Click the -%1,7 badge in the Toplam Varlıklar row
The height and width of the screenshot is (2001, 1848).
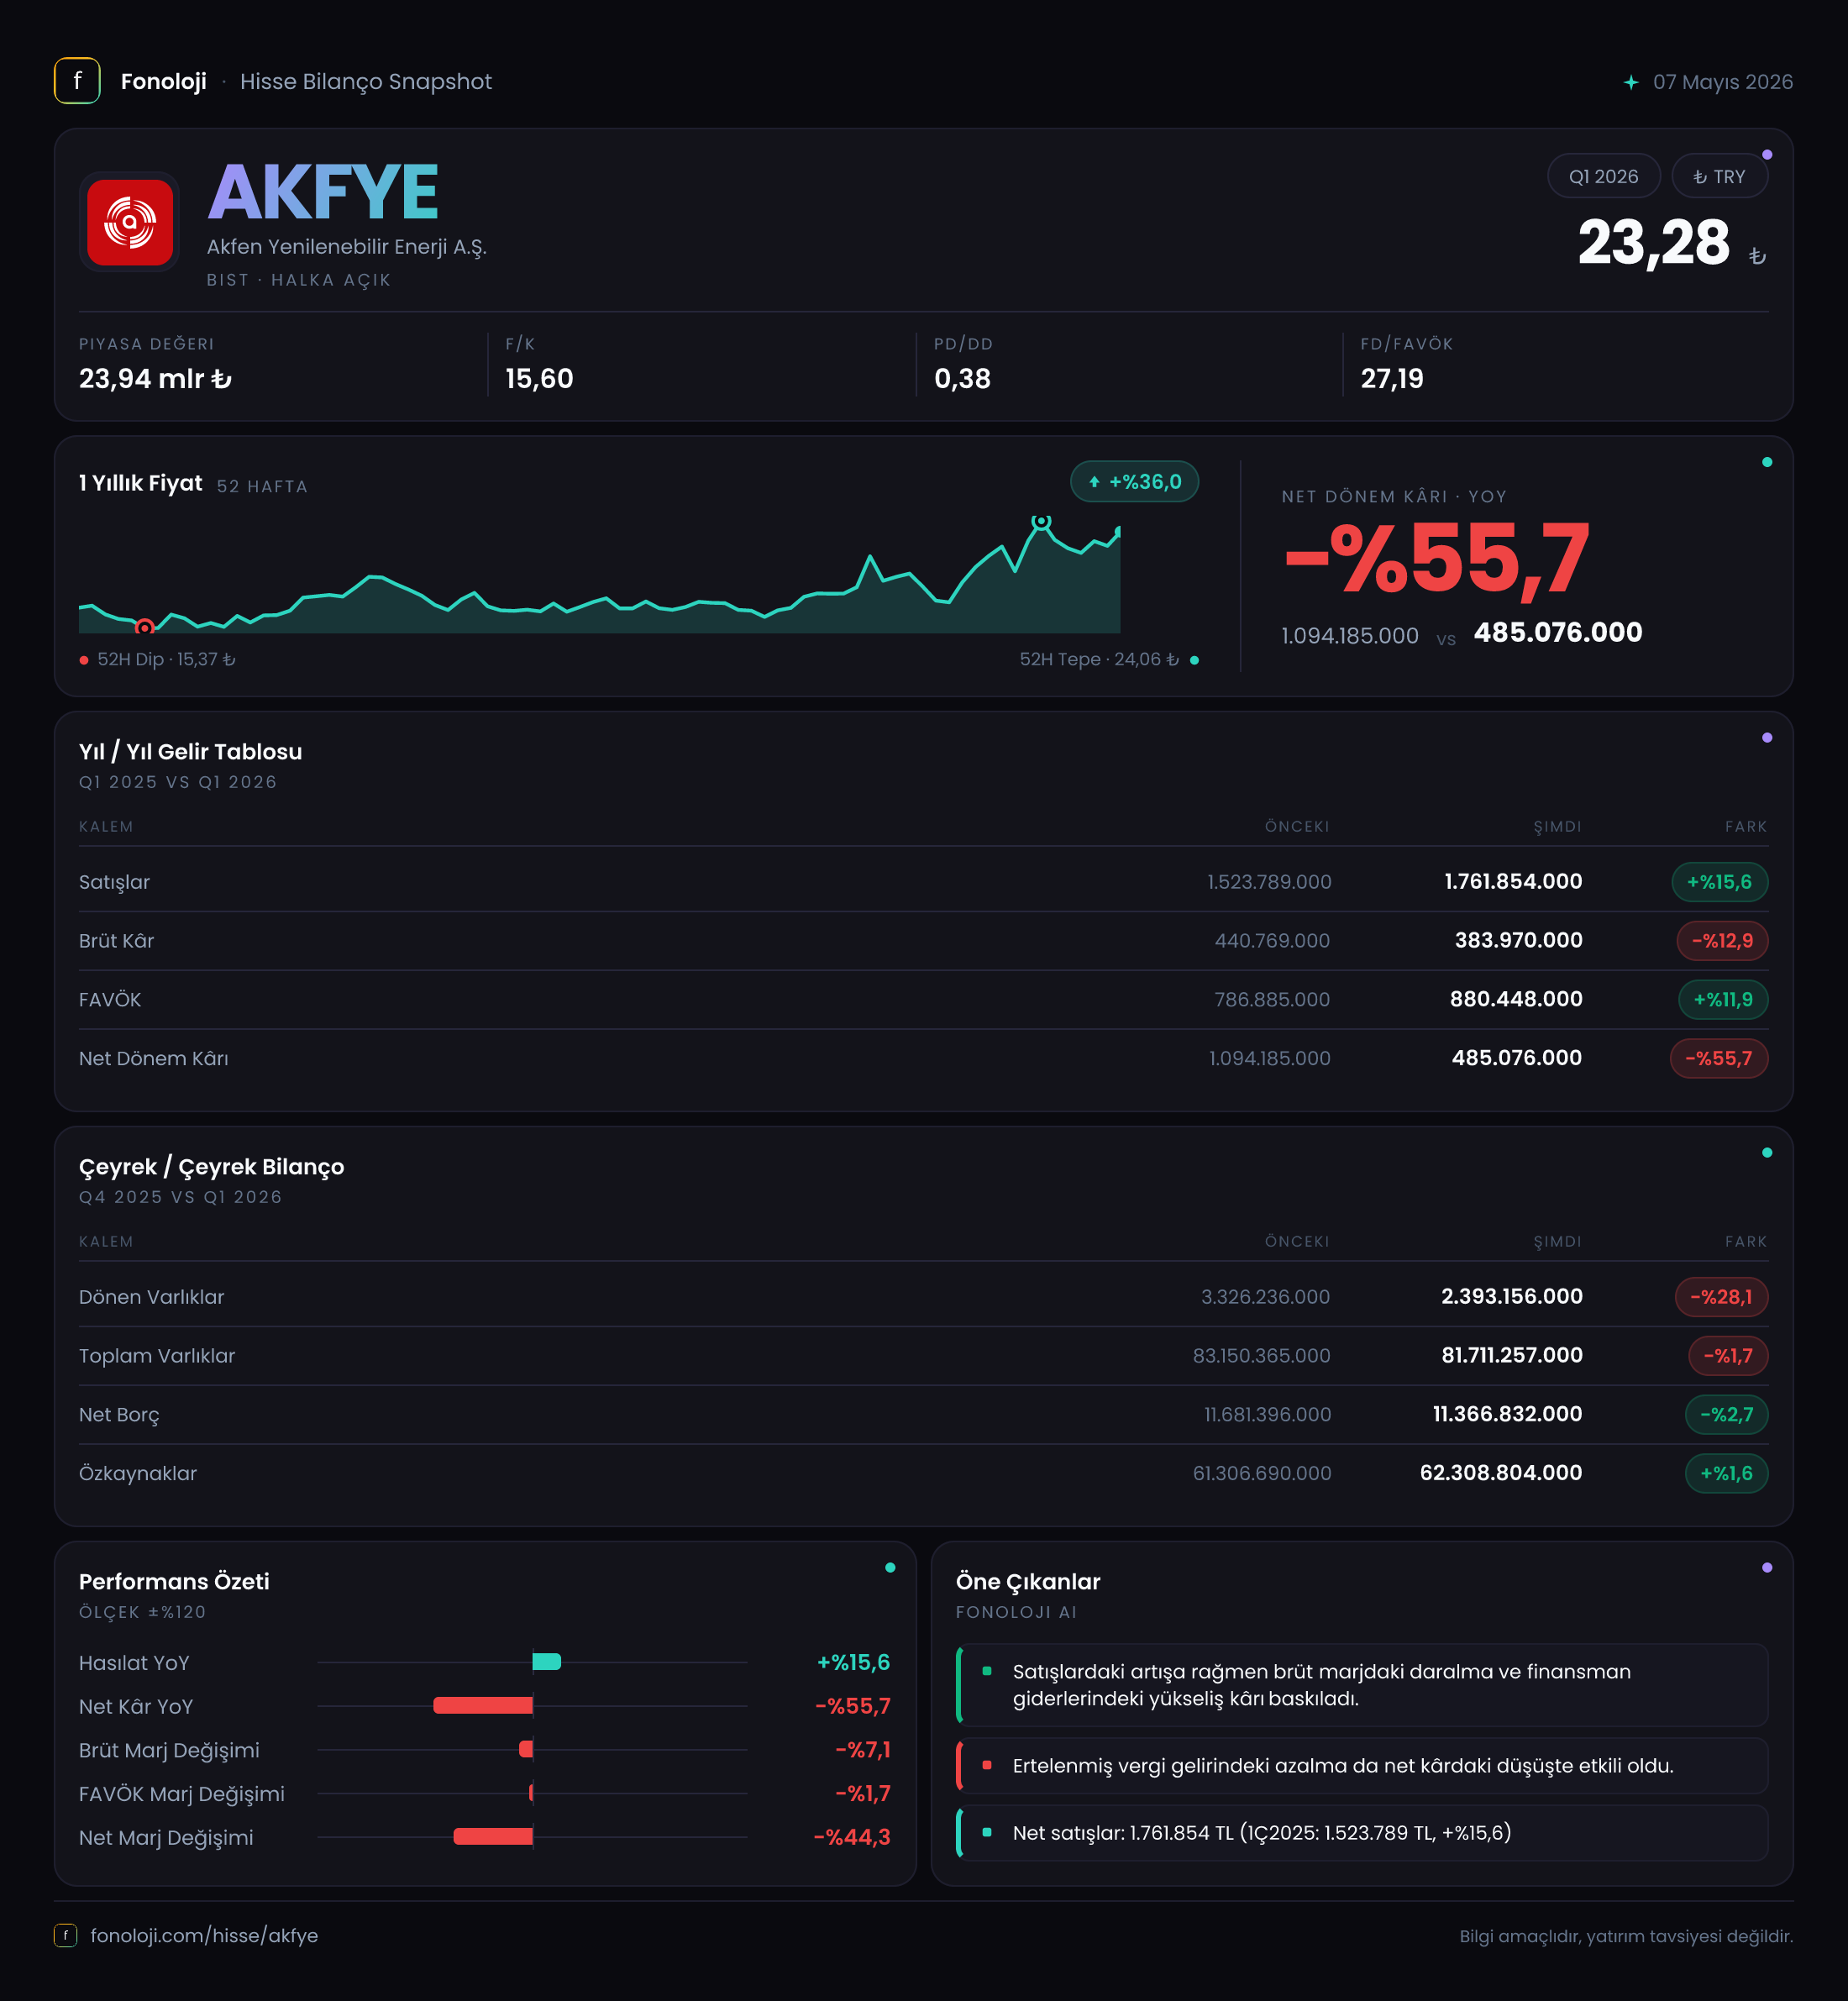click(1728, 1356)
